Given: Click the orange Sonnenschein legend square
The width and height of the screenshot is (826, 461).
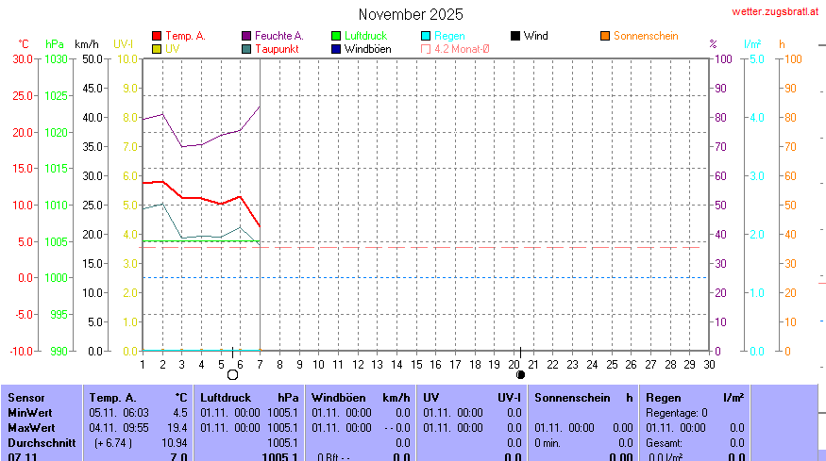Looking at the screenshot, I should 605,36.
